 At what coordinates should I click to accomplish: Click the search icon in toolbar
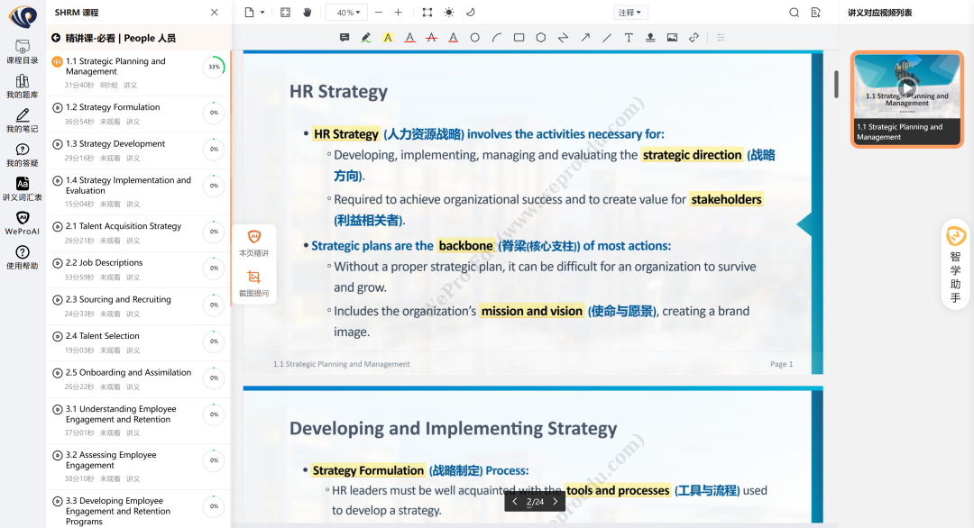point(794,13)
